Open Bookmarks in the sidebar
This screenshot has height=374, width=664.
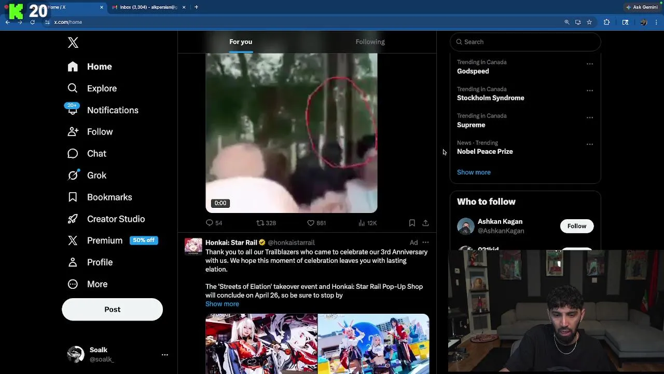(x=100, y=197)
